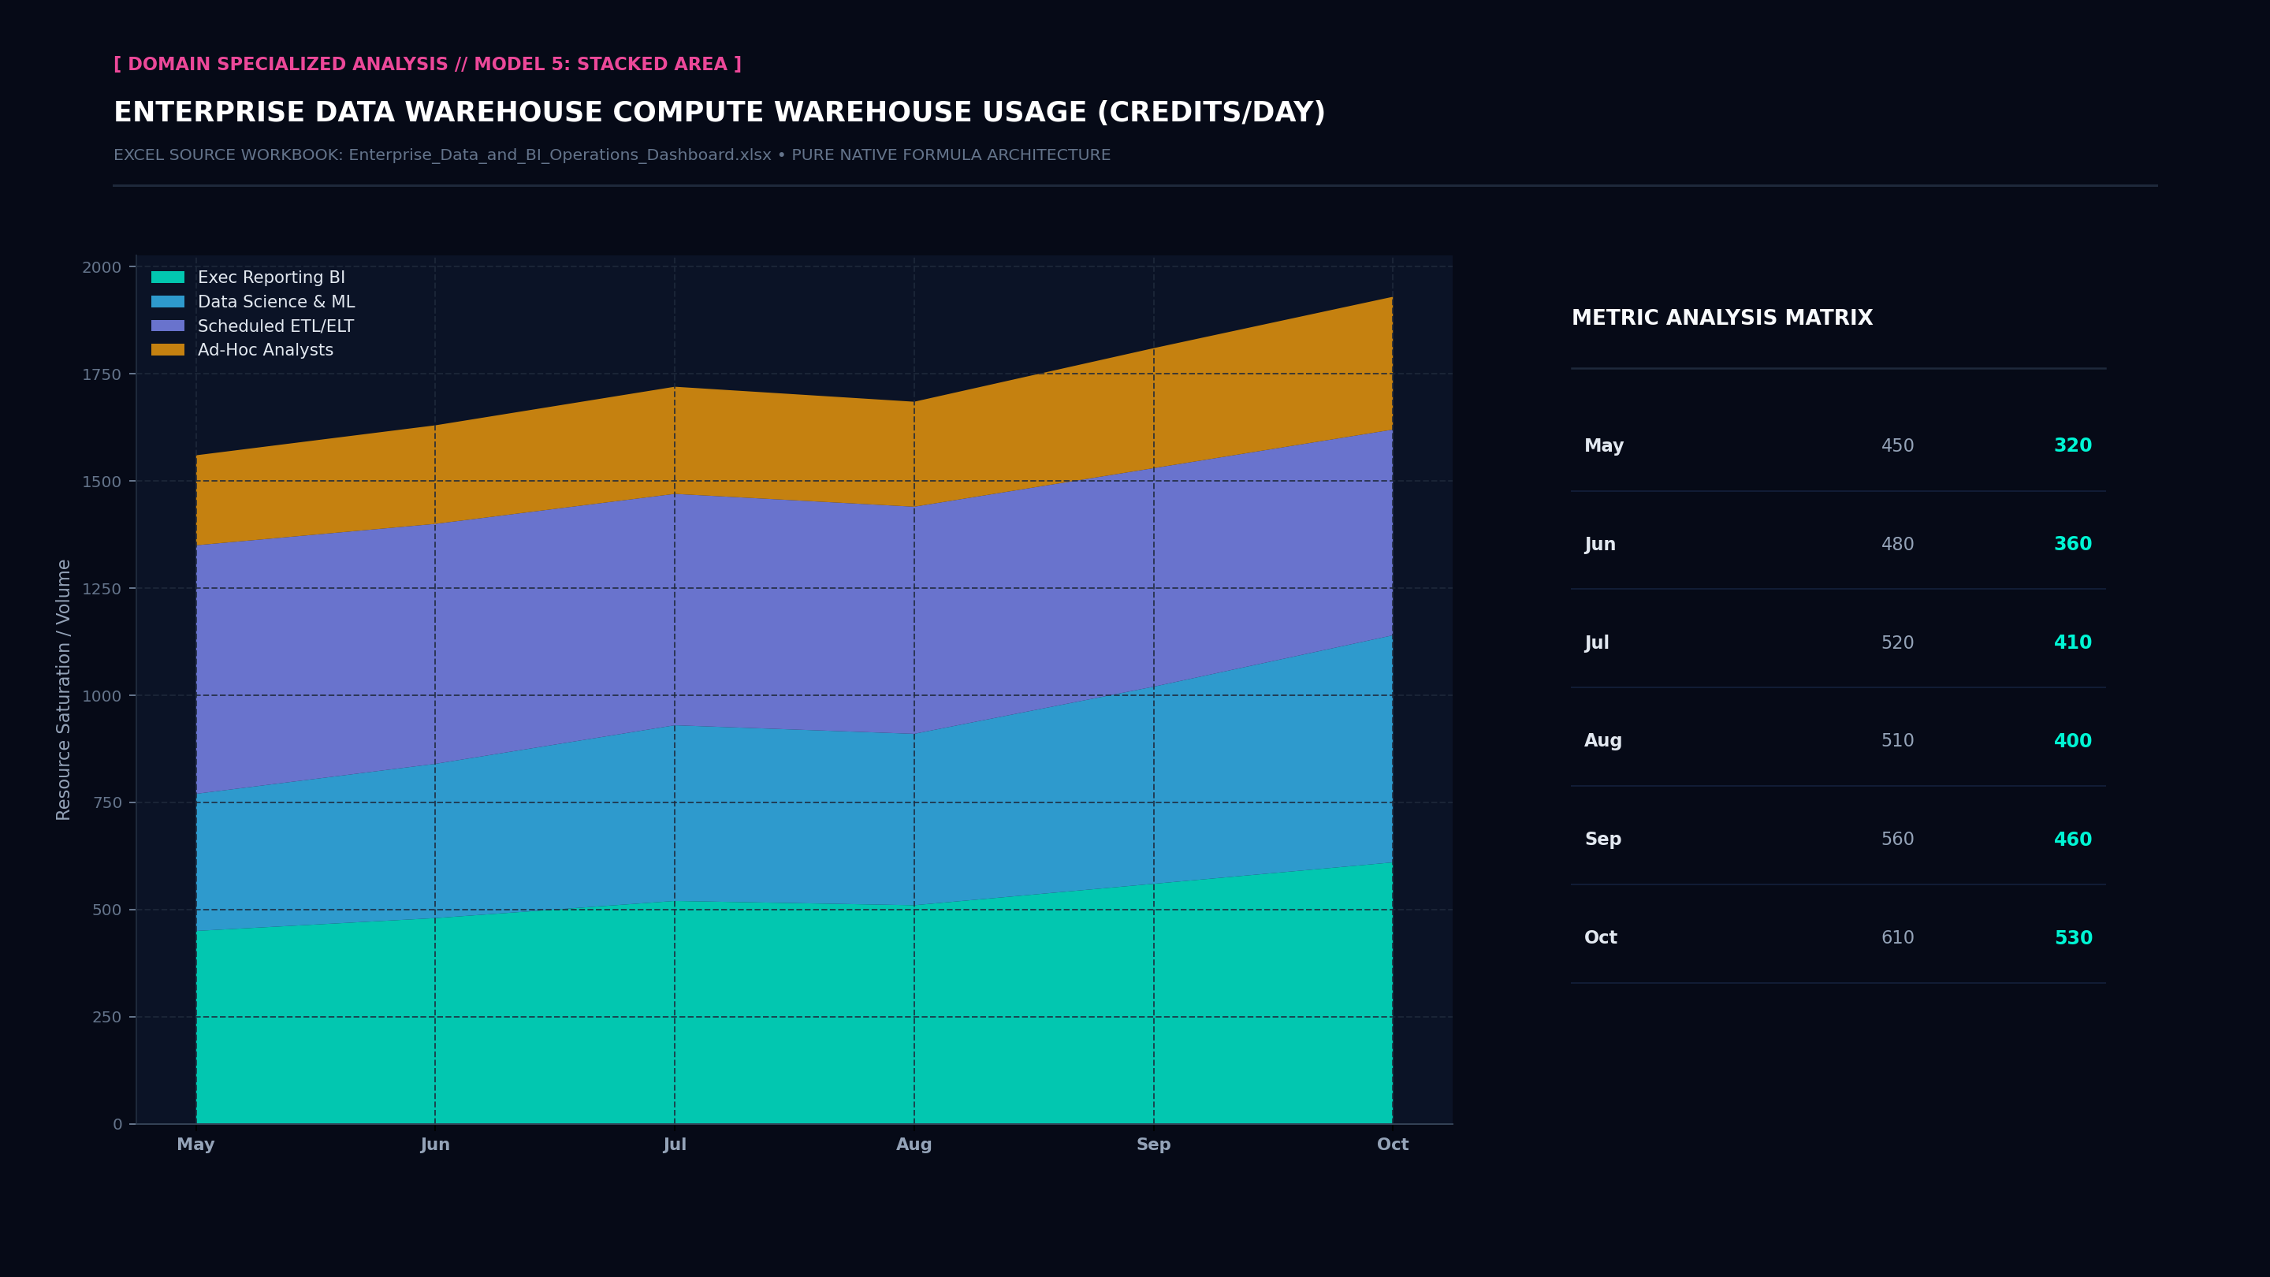The width and height of the screenshot is (2270, 1277).
Task: Click the blue Data Science & ML swatch
Action: (167, 301)
